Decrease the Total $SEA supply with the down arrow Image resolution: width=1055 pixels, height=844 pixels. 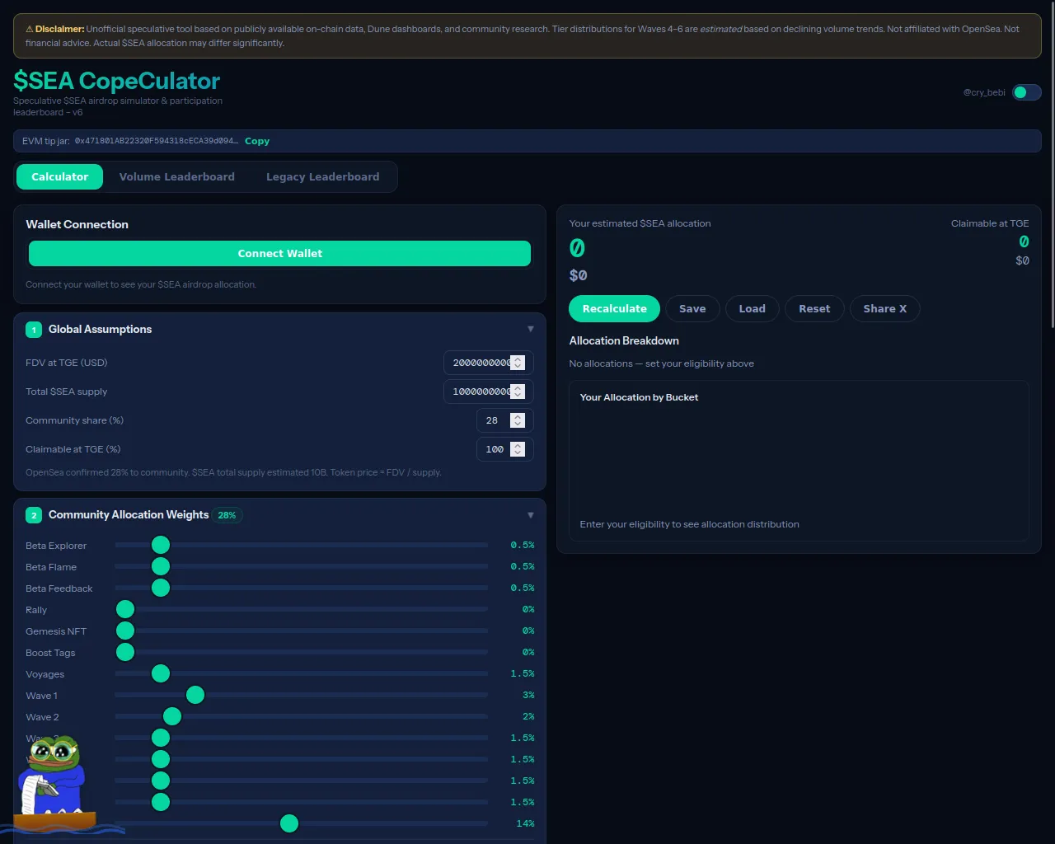pos(518,395)
